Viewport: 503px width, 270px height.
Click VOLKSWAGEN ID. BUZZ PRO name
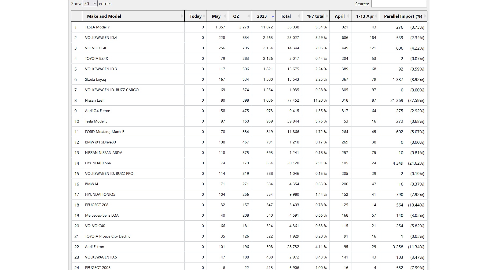click(x=109, y=173)
